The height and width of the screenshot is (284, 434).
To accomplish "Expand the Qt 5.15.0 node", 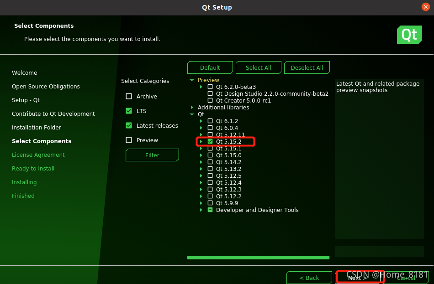I will tap(201, 155).
